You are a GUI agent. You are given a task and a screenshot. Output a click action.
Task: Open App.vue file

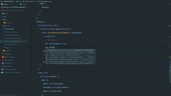pos(8,48)
